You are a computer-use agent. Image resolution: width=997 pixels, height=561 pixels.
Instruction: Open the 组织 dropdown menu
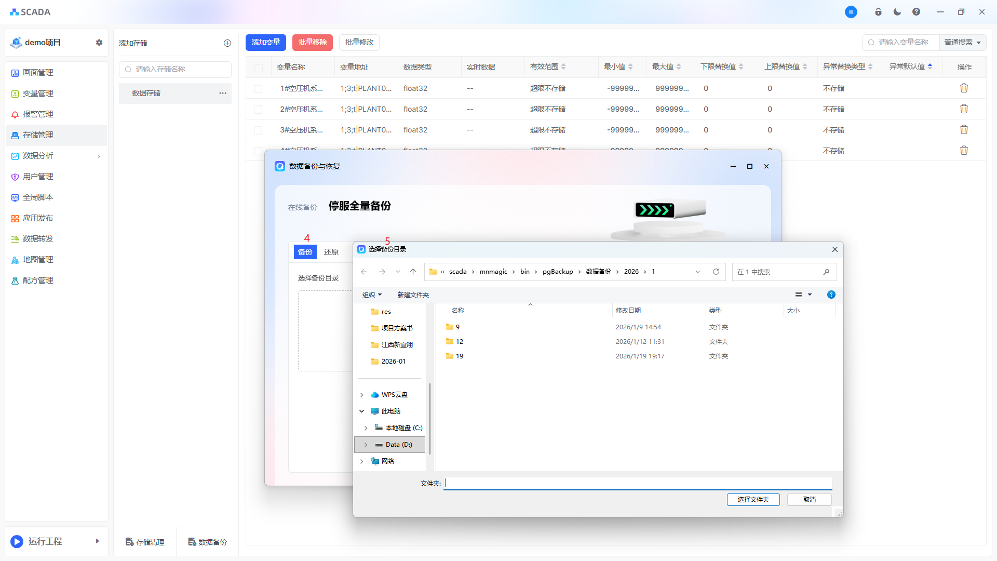pyautogui.click(x=372, y=295)
